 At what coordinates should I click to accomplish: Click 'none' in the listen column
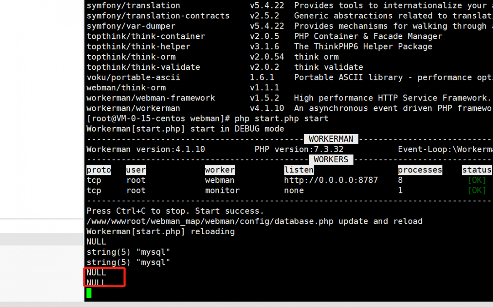tap(294, 191)
